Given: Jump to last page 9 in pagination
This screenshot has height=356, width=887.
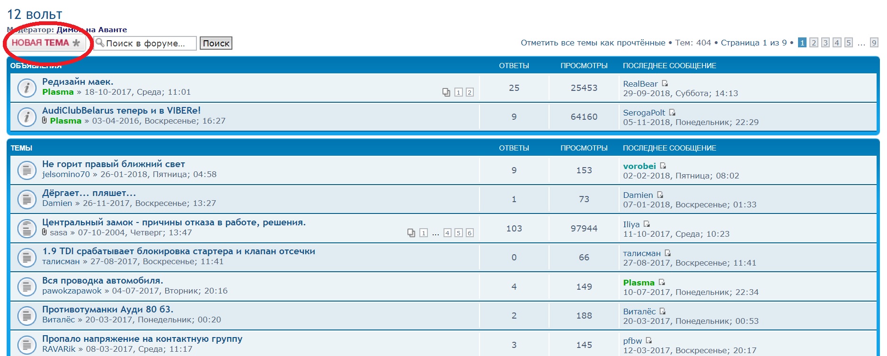Looking at the screenshot, I should (874, 43).
